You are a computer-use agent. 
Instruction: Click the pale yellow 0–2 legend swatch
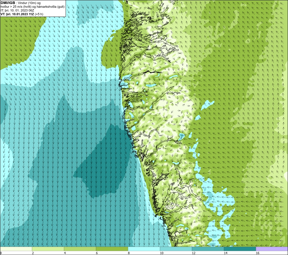[x=16, y=249]
